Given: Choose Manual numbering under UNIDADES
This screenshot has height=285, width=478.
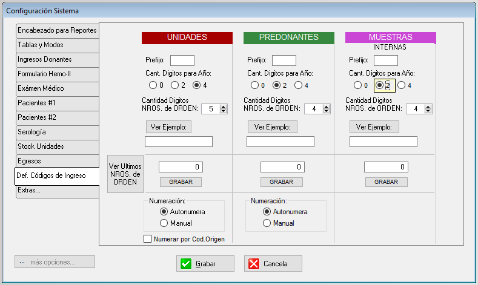Looking at the screenshot, I should coord(164,223).
